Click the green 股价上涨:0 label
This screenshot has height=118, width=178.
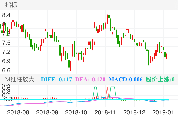click(x=160, y=80)
